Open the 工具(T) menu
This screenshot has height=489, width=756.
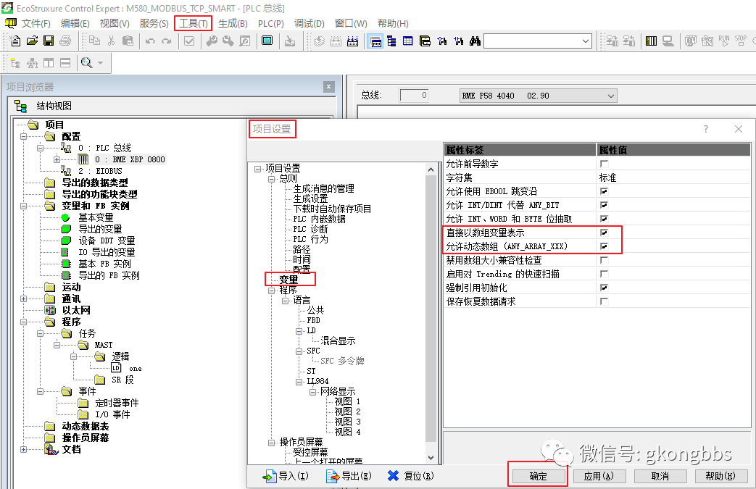(193, 24)
